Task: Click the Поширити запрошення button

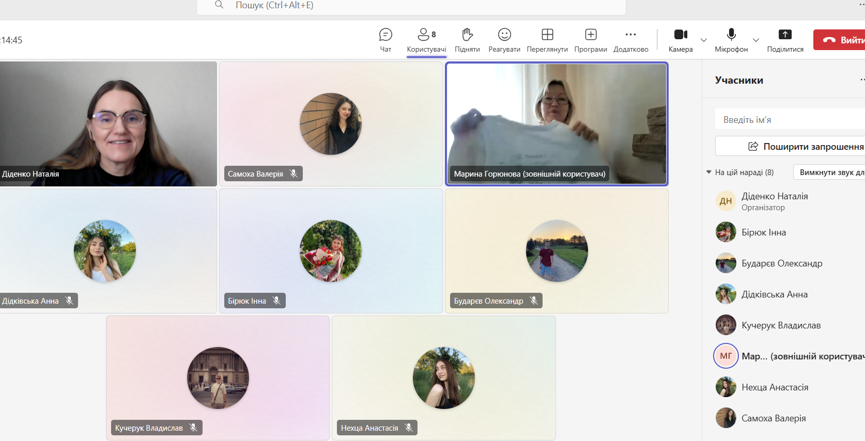Action: tap(806, 147)
